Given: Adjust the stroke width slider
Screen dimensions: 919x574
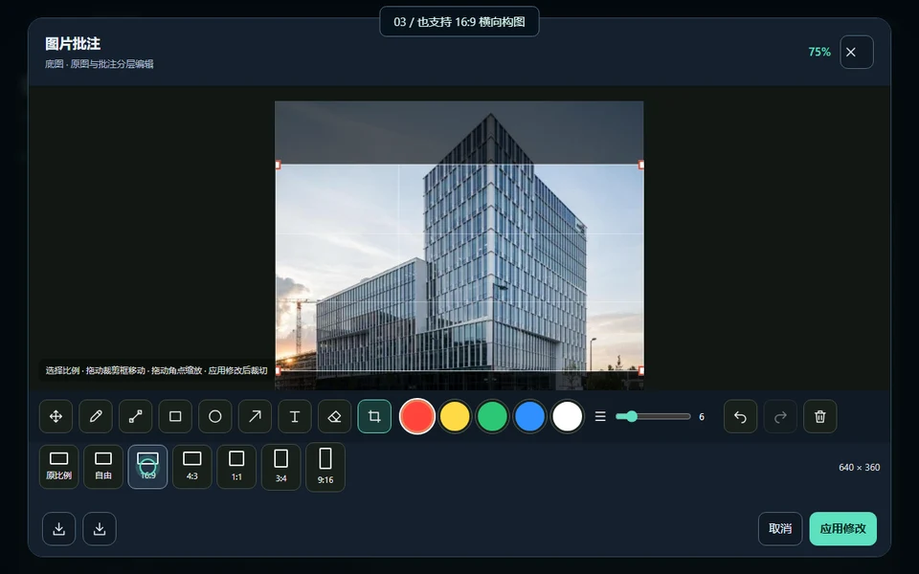Looking at the screenshot, I should tap(653, 416).
